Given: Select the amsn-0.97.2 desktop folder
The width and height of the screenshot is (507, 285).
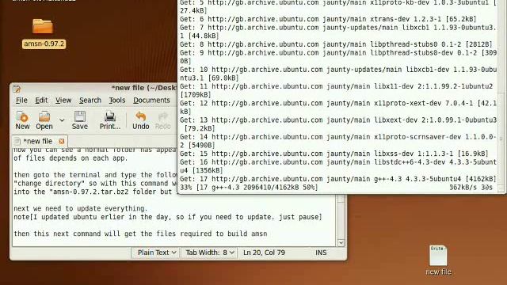Looking at the screenshot, I should pyautogui.click(x=44, y=33).
